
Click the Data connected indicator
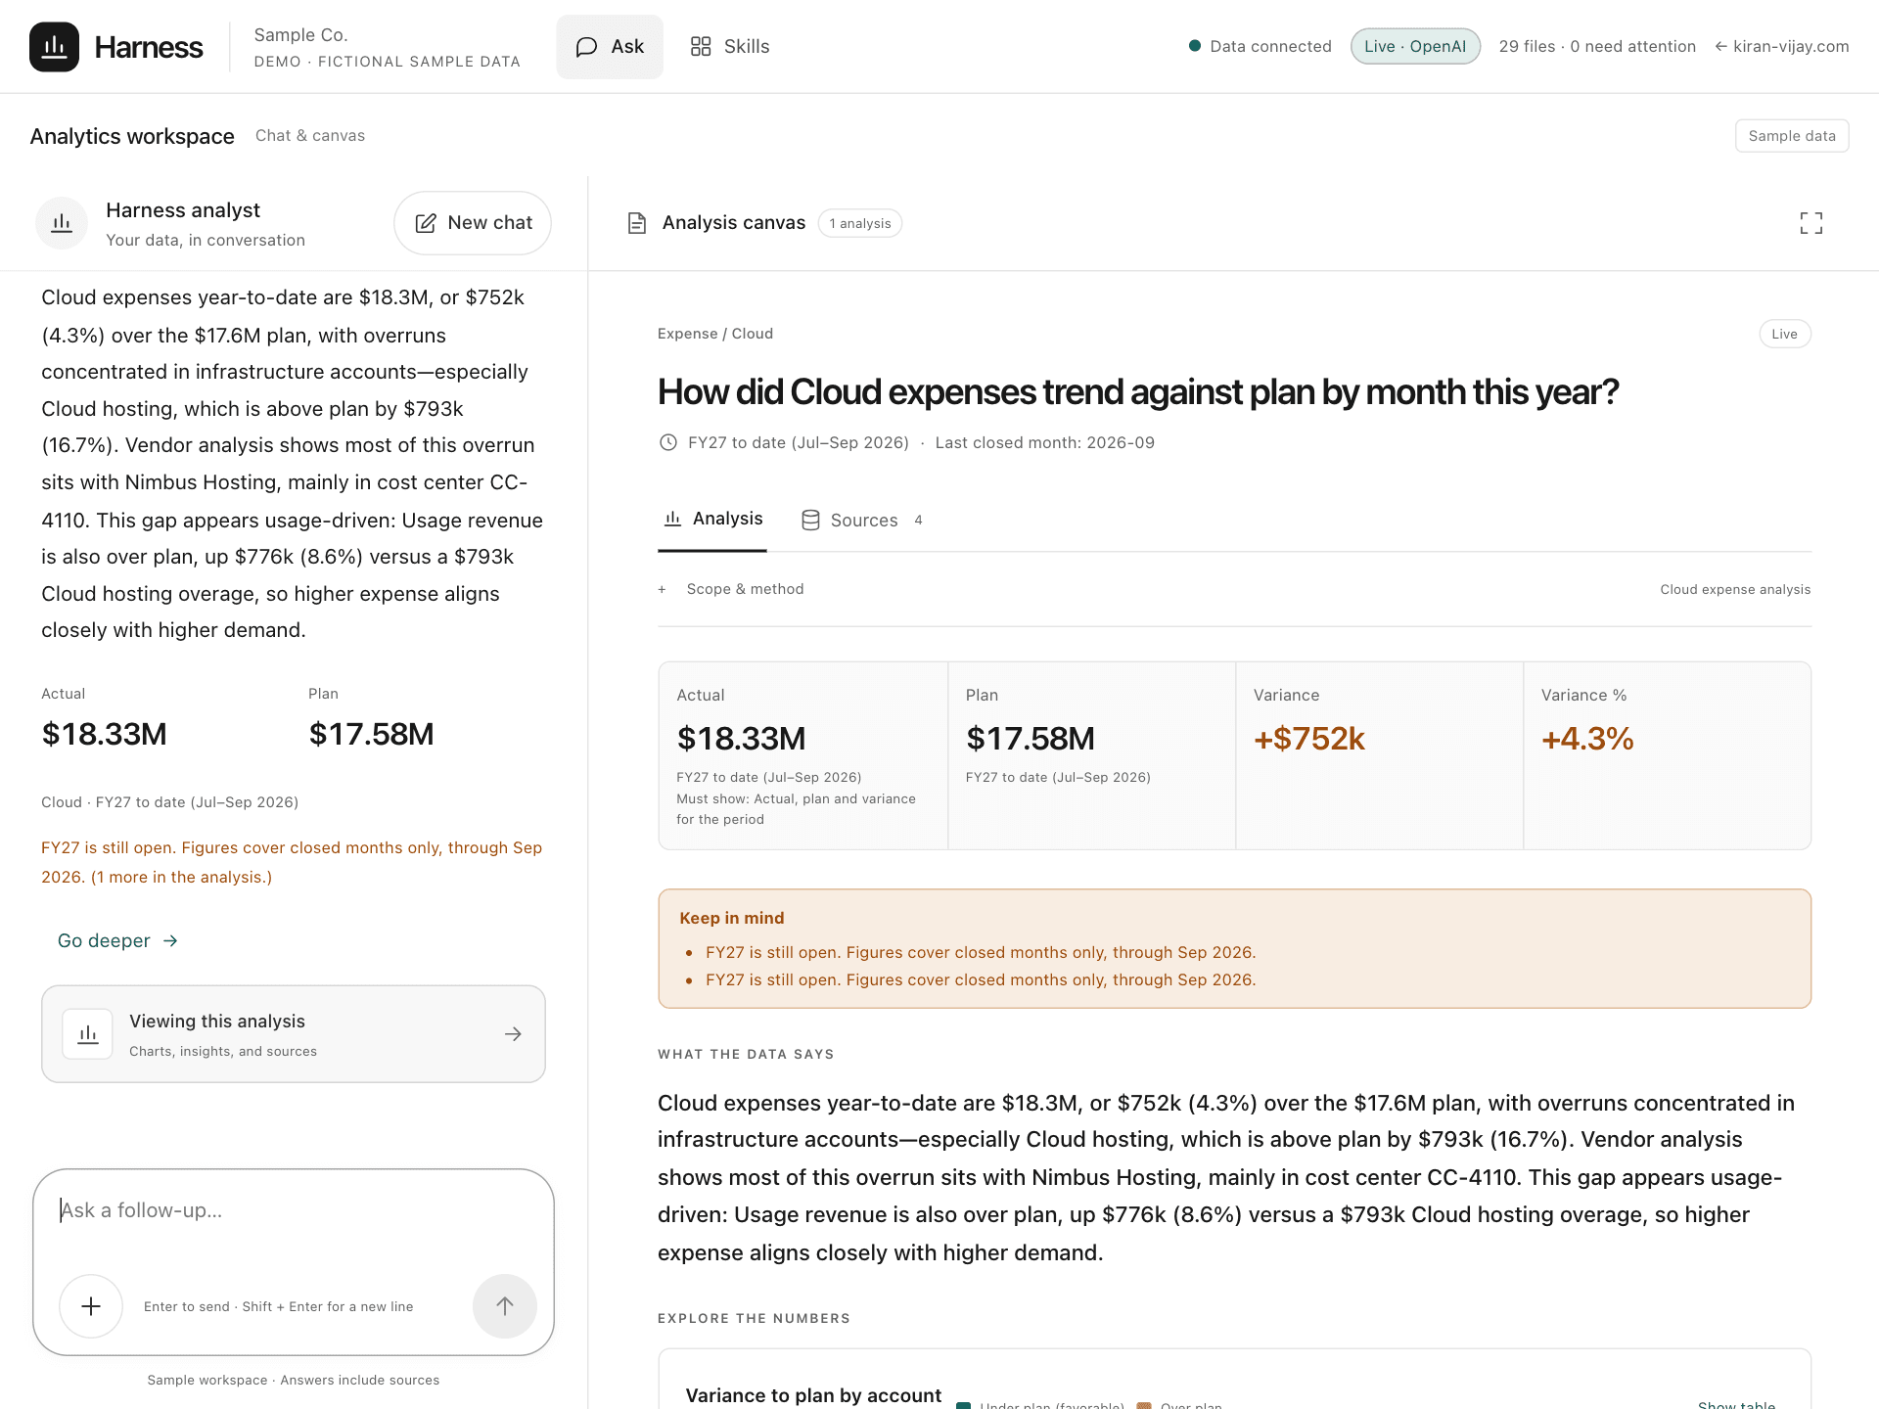pos(1260,46)
